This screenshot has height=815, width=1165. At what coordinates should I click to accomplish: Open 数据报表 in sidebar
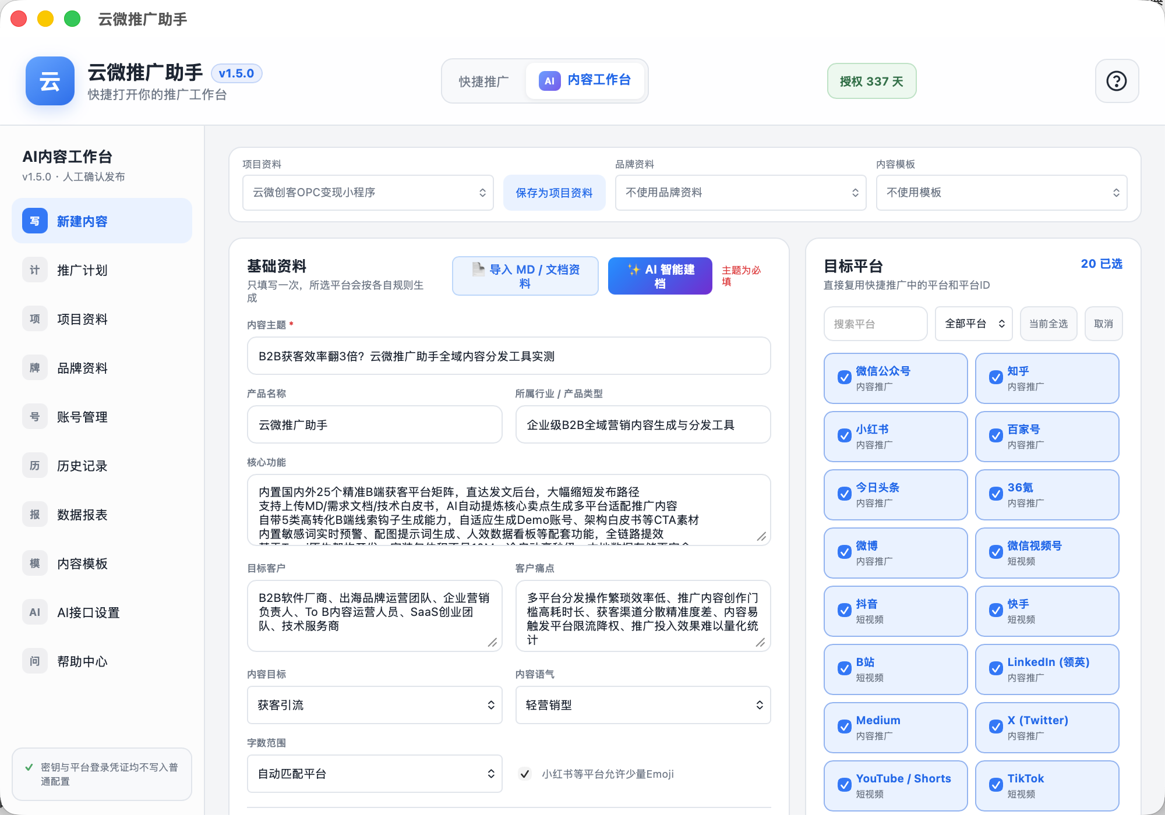pyautogui.click(x=102, y=515)
